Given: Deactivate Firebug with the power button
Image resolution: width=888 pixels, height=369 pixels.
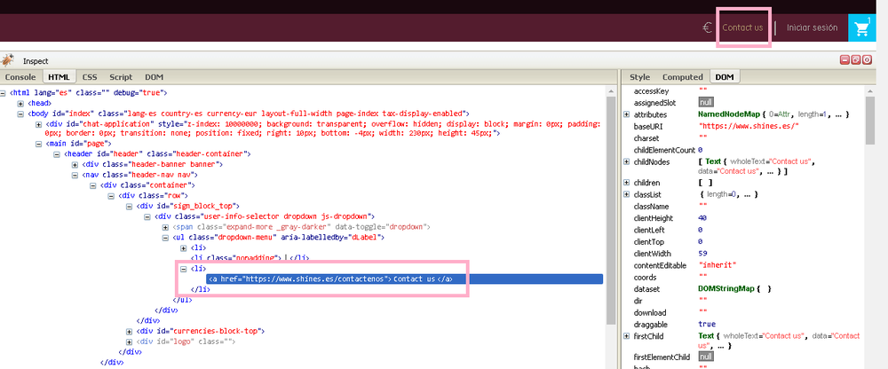Looking at the screenshot, I should click(x=867, y=59).
